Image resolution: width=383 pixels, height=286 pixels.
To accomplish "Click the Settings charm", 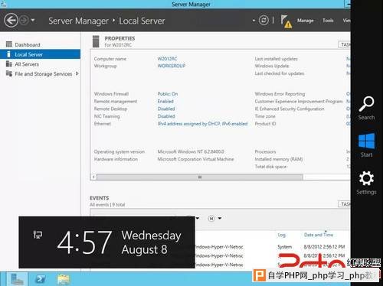I will [366, 183].
